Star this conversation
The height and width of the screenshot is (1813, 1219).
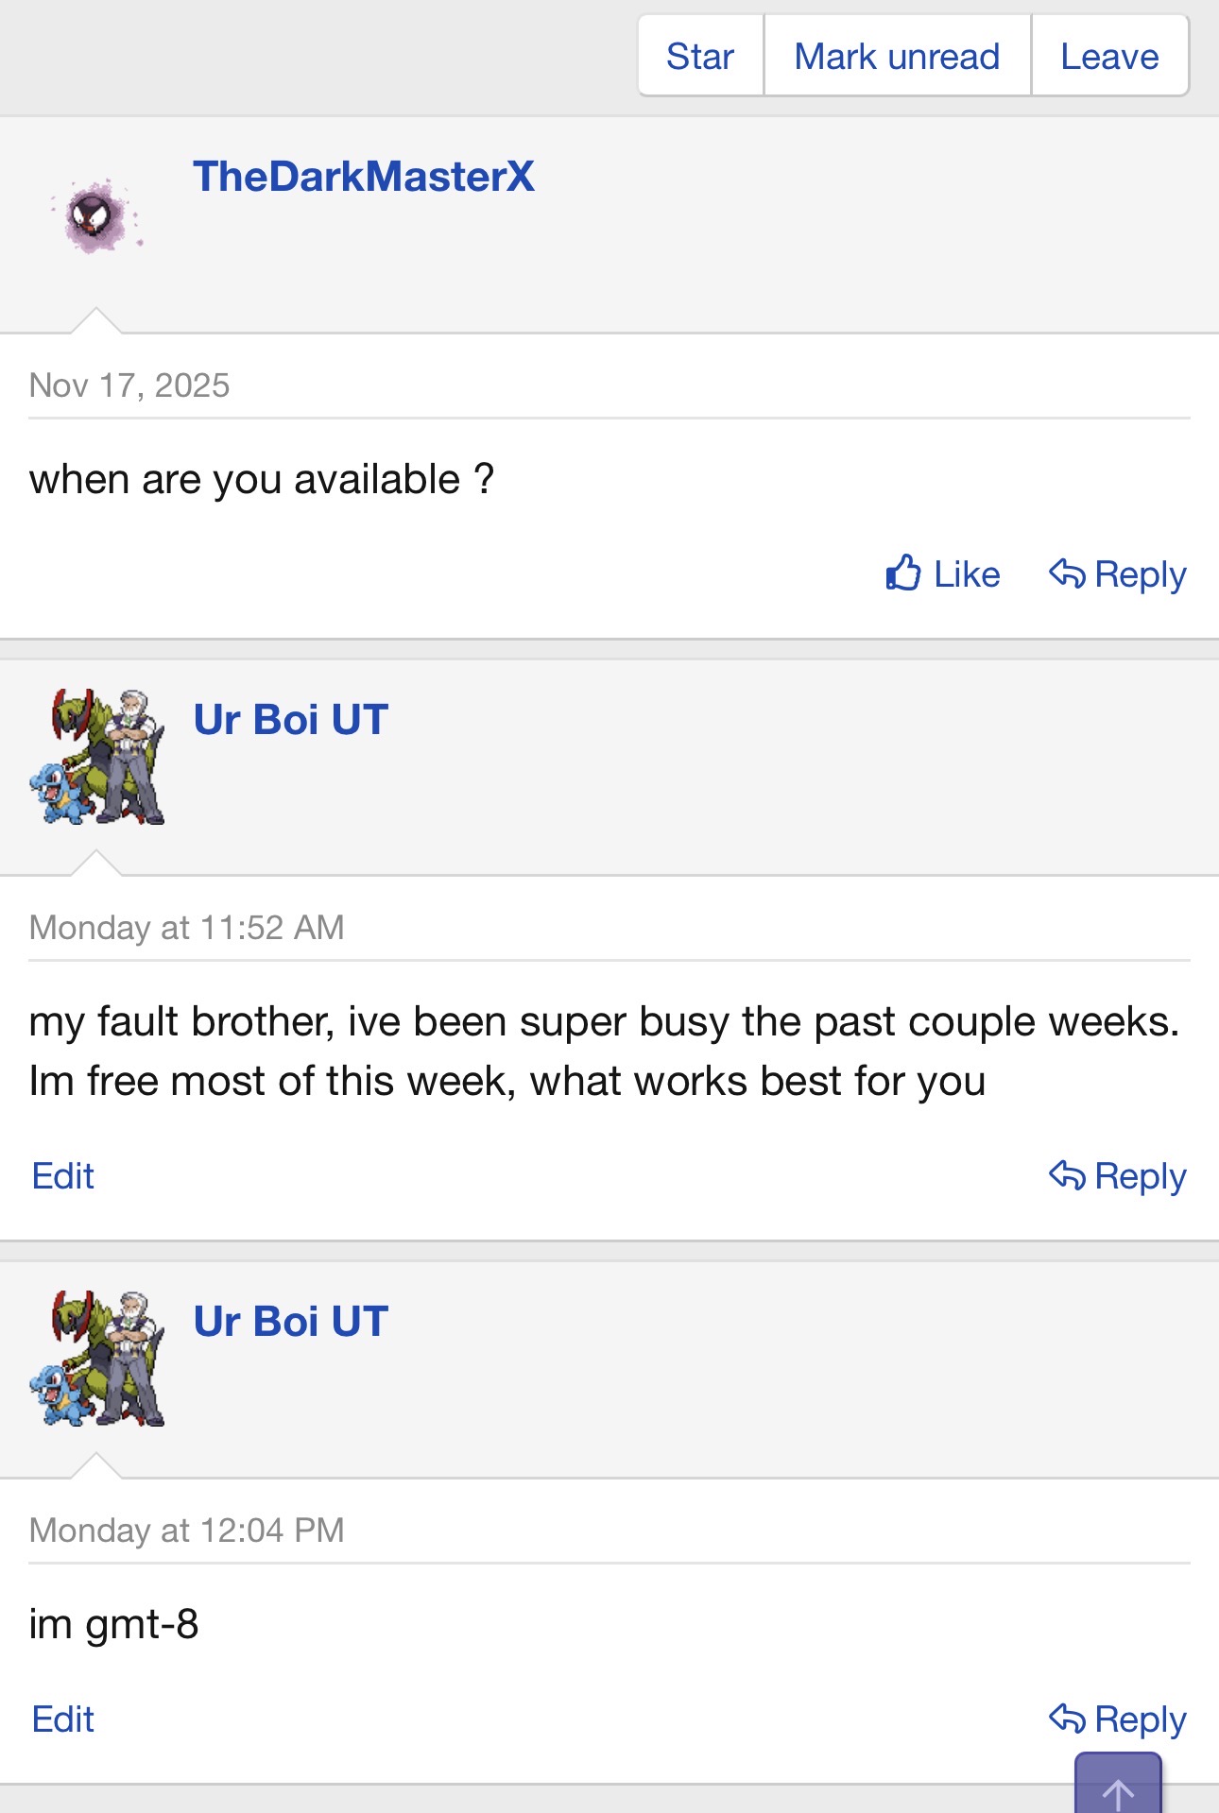pyautogui.click(x=700, y=57)
